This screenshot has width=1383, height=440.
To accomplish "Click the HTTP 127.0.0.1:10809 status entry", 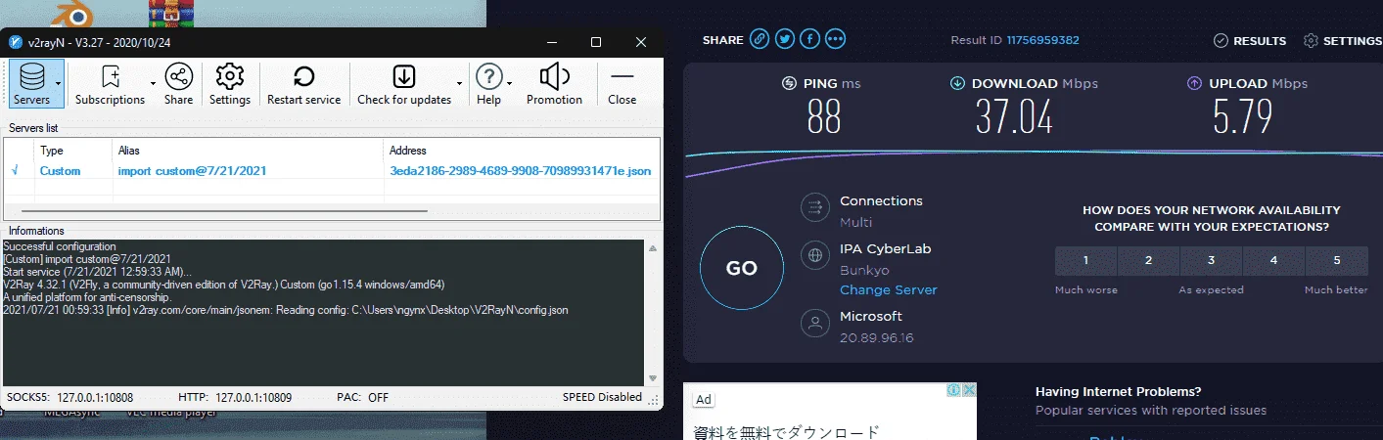I will [235, 398].
